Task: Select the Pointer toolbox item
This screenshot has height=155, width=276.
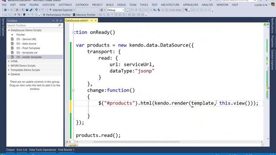Action: (x=21, y=34)
